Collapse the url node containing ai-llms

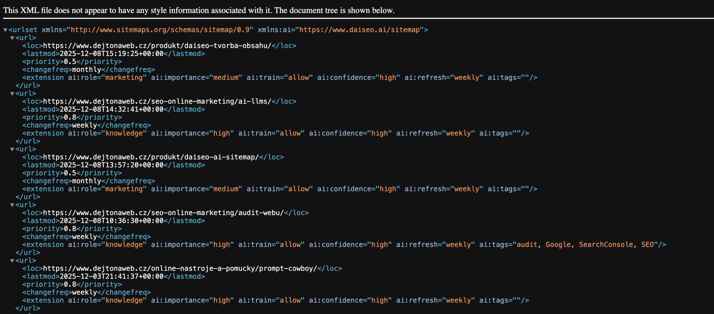point(12,94)
